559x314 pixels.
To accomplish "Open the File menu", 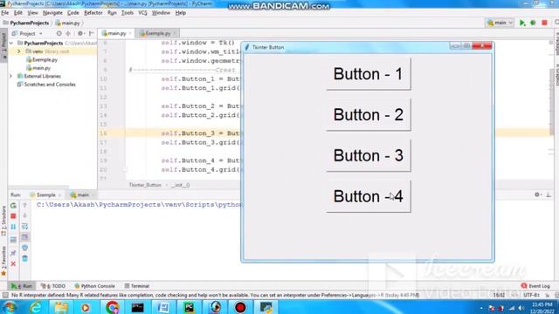I will (5, 13).
